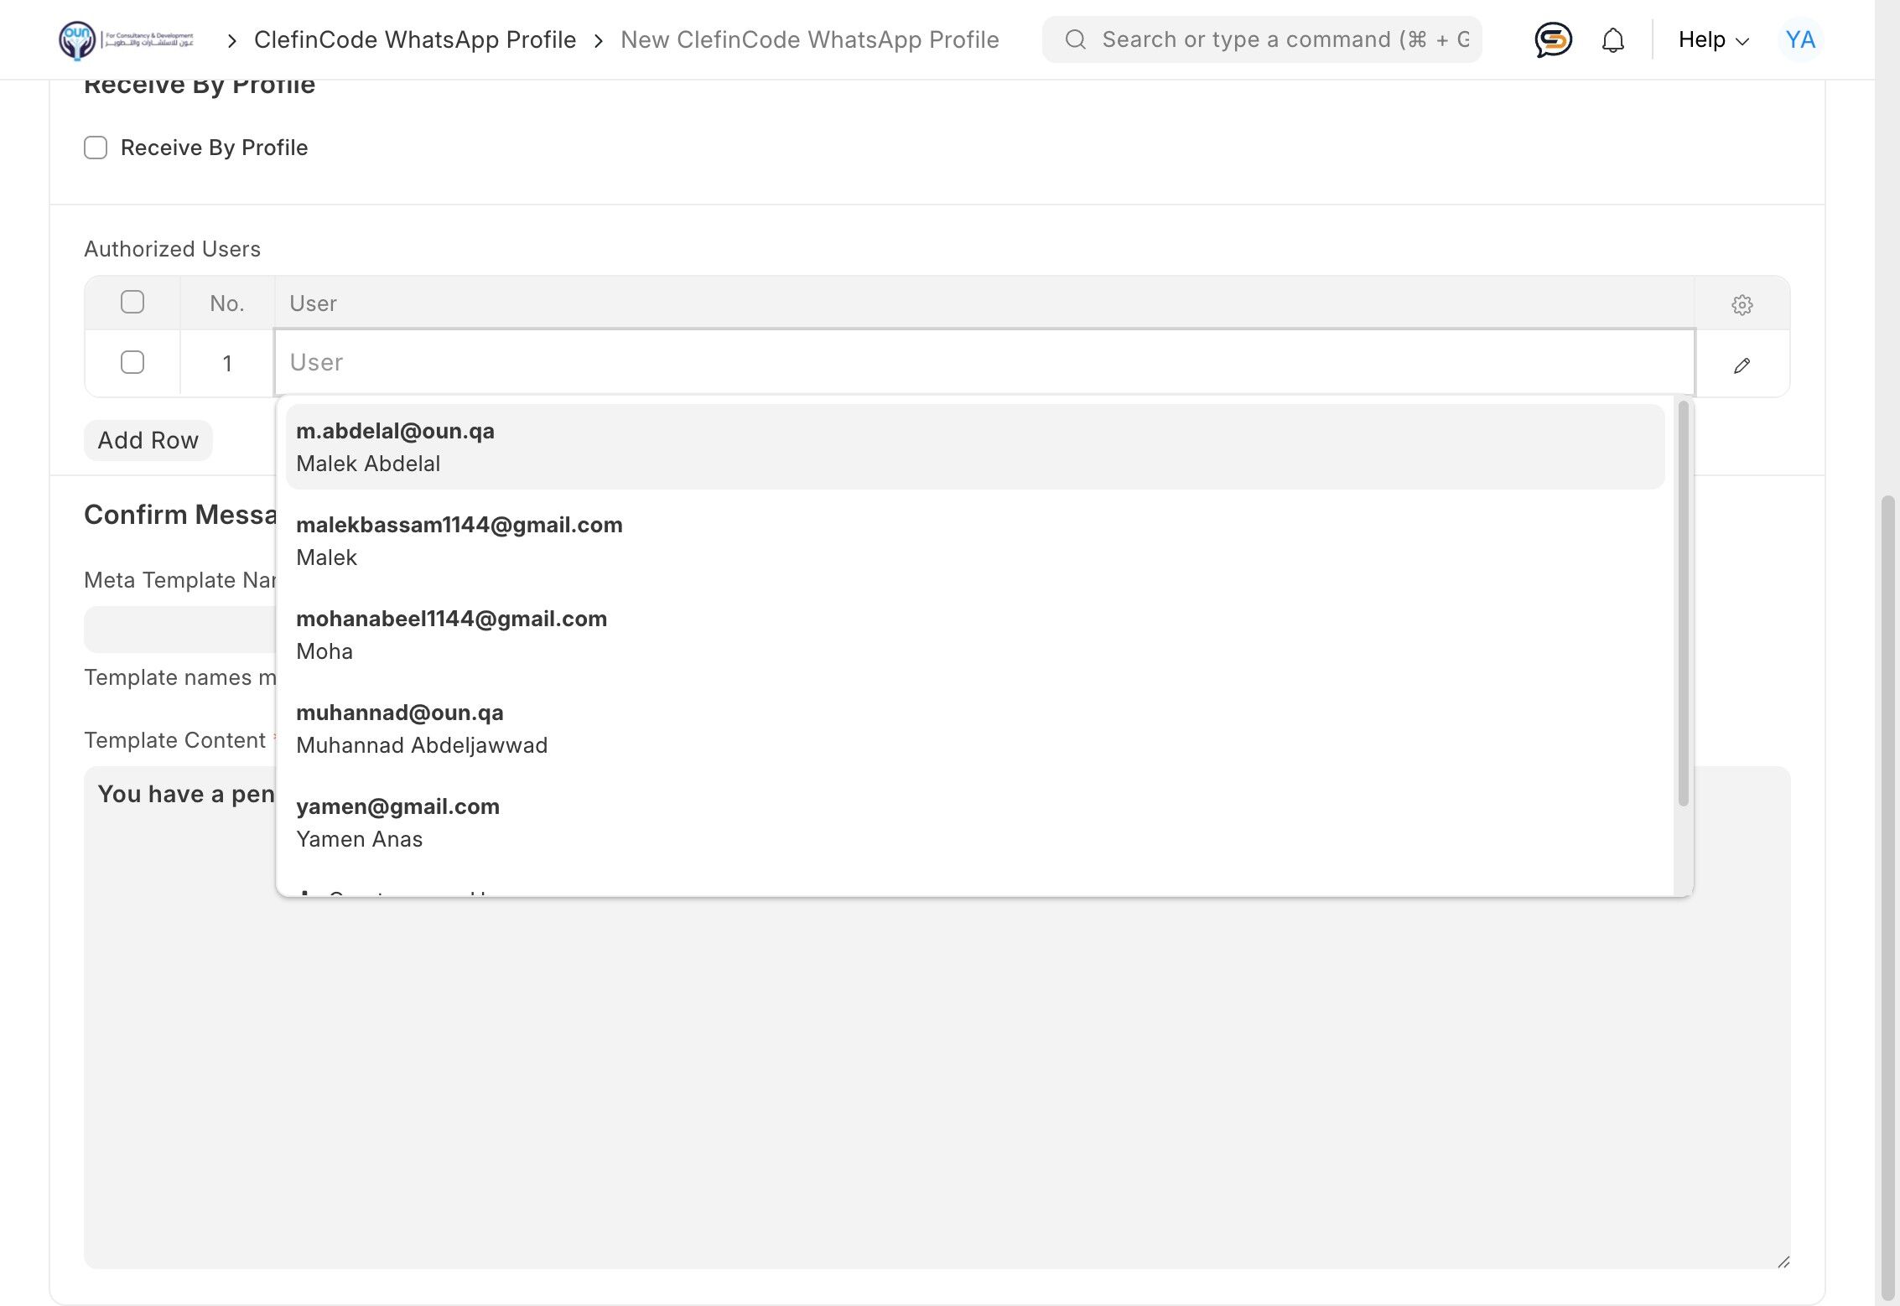Go to ClefinCode WhatsApp Profile breadcrumb

tap(415, 39)
